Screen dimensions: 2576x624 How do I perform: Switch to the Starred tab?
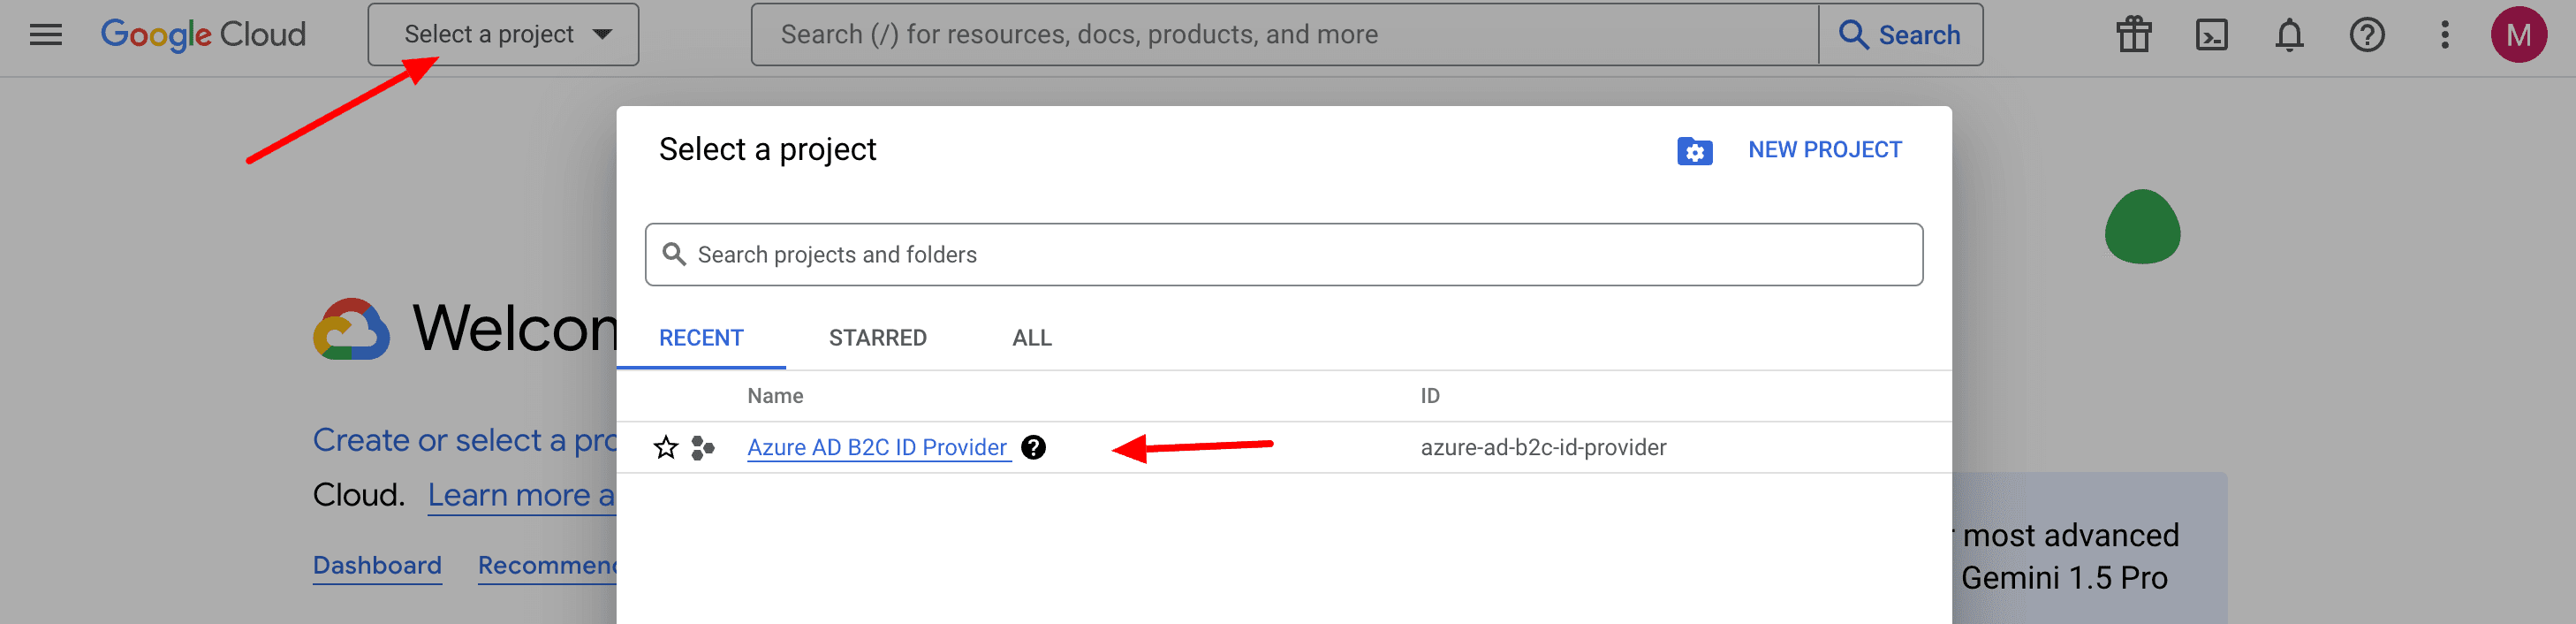click(x=877, y=338)
